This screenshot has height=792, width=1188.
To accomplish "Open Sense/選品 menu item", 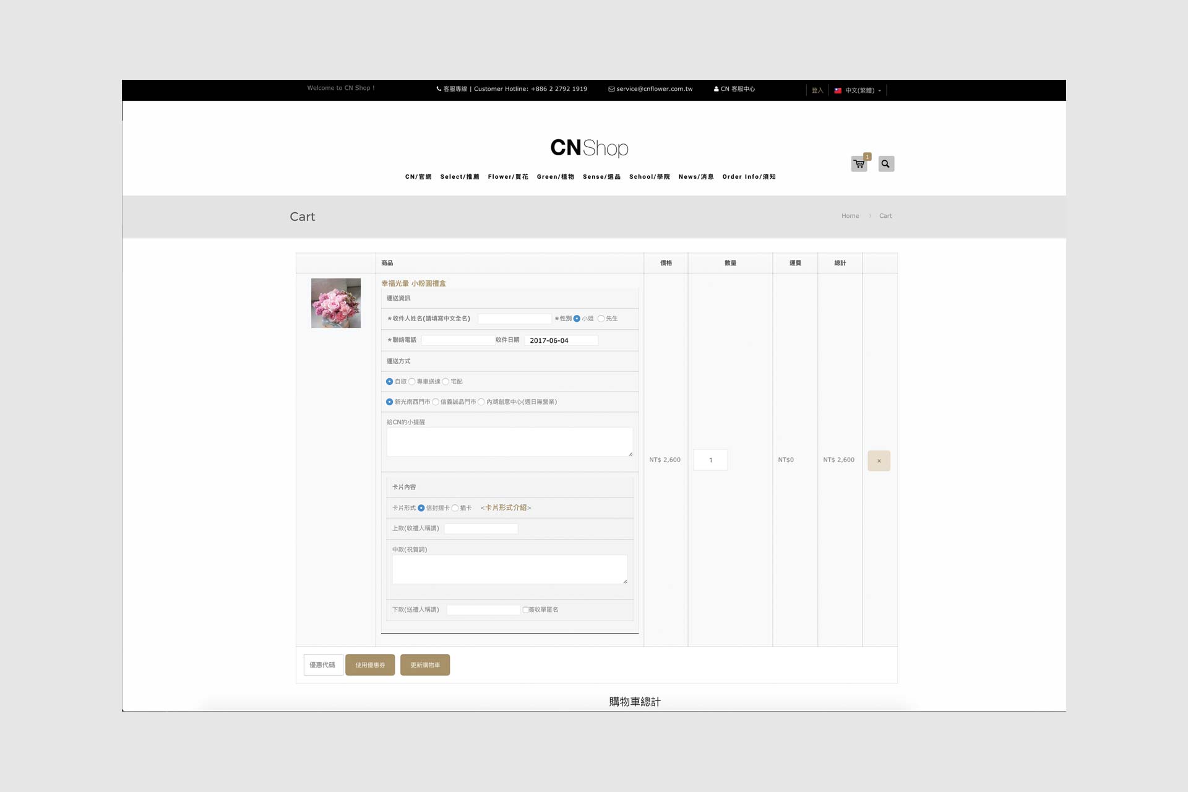I will (601, 177).
